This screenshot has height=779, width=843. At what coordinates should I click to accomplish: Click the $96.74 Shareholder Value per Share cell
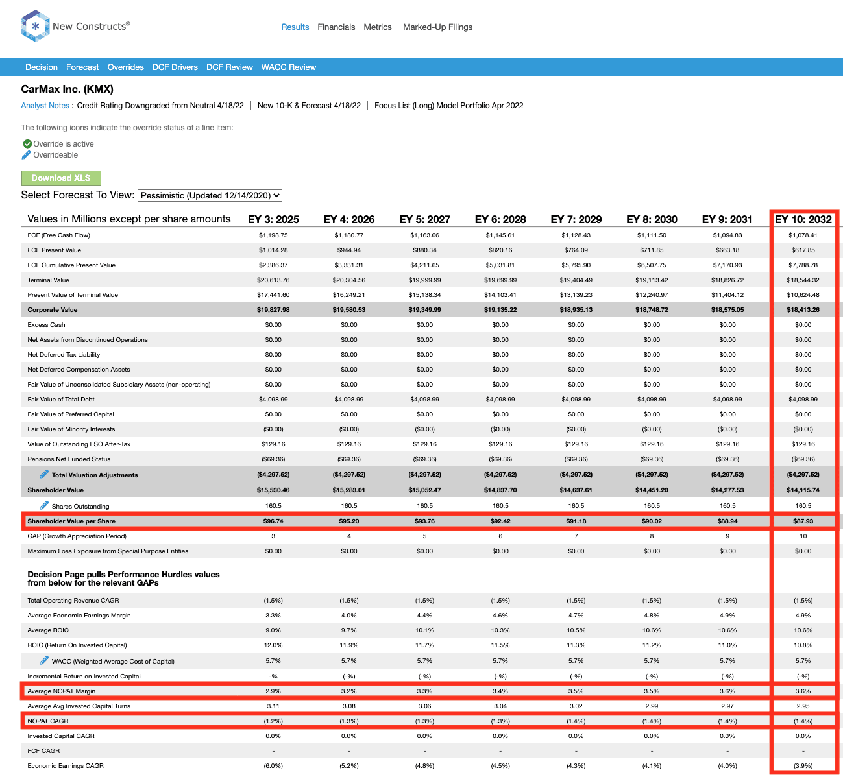coord(273,521)
